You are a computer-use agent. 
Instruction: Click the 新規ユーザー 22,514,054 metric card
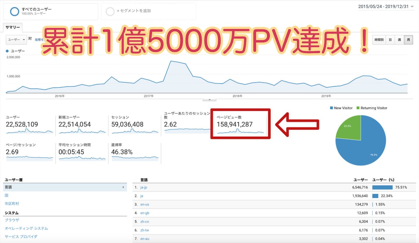pos(82,125)
